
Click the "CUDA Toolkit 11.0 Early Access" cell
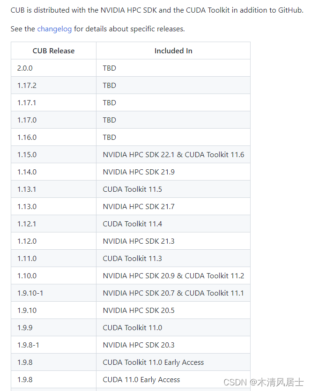[x=173, y=362]
